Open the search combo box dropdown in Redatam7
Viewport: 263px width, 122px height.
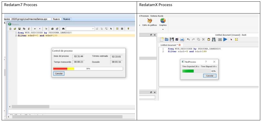[93, 28]
